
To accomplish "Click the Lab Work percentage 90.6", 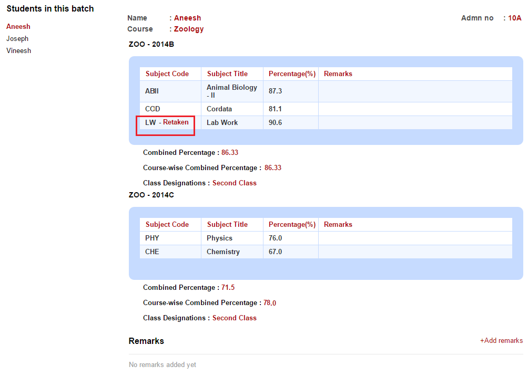I will pos(275,122).
